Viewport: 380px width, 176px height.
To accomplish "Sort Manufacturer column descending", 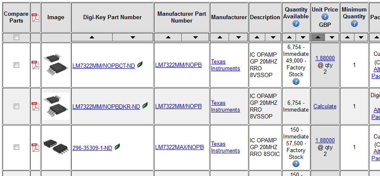I will 238,37.
